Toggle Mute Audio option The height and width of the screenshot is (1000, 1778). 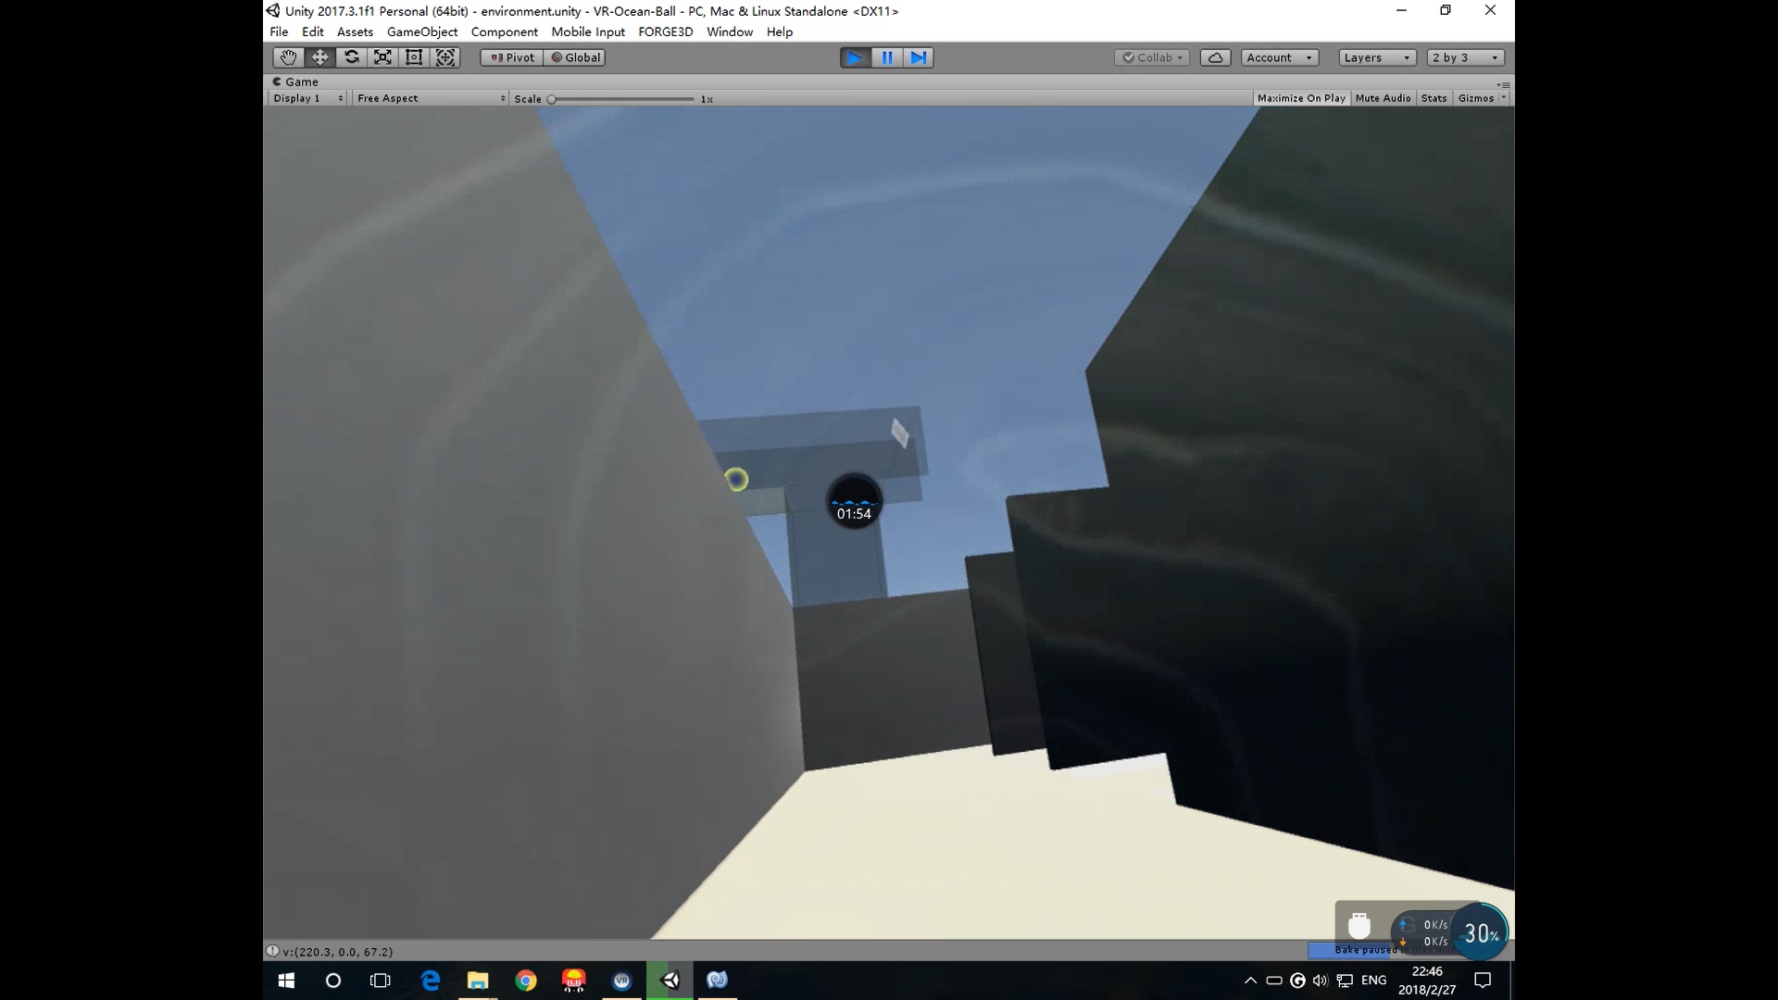[x=1383, y=98]
